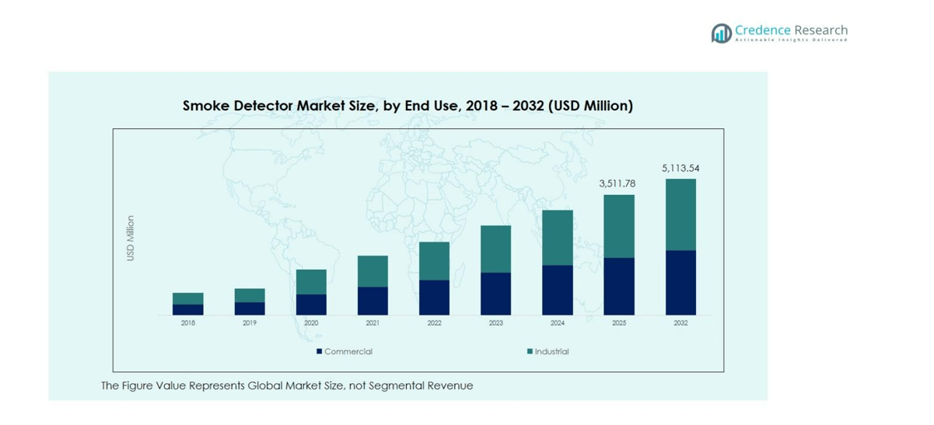Click the Credence Research brand name text

792,31
